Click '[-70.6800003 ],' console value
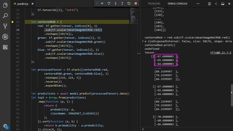Viewport: 233px width, 131px height. (166, 117)
